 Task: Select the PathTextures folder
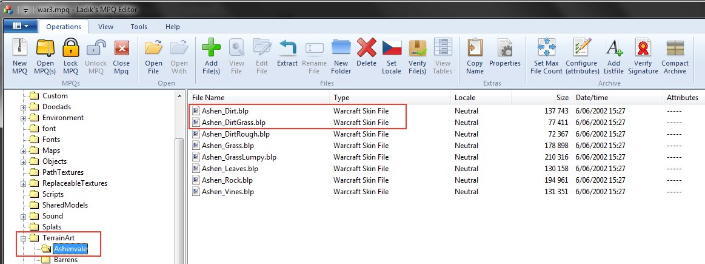63,172
